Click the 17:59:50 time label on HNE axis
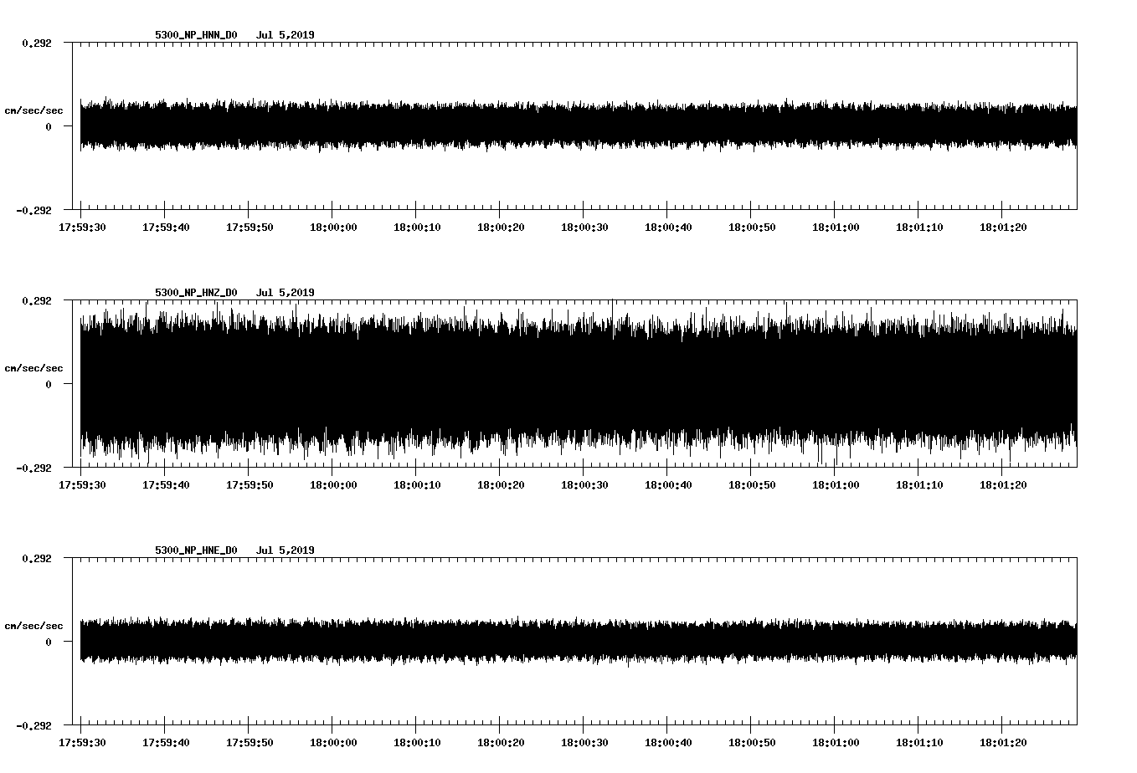 [250, 743]
